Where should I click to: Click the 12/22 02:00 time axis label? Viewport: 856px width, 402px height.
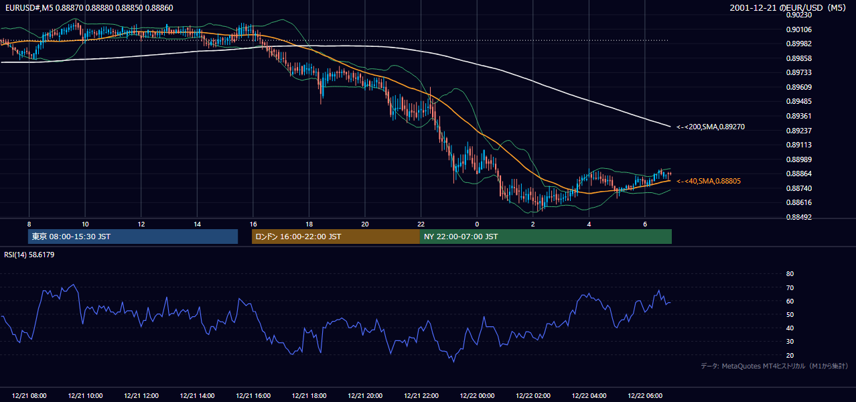[532, 396]
